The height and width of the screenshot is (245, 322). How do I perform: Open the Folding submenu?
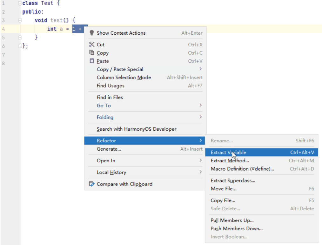point(105,117)
